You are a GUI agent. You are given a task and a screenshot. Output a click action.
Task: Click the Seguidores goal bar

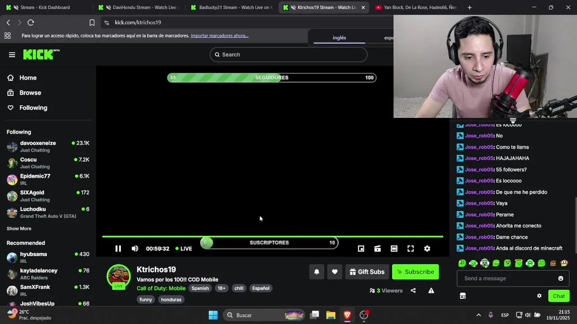271,77
